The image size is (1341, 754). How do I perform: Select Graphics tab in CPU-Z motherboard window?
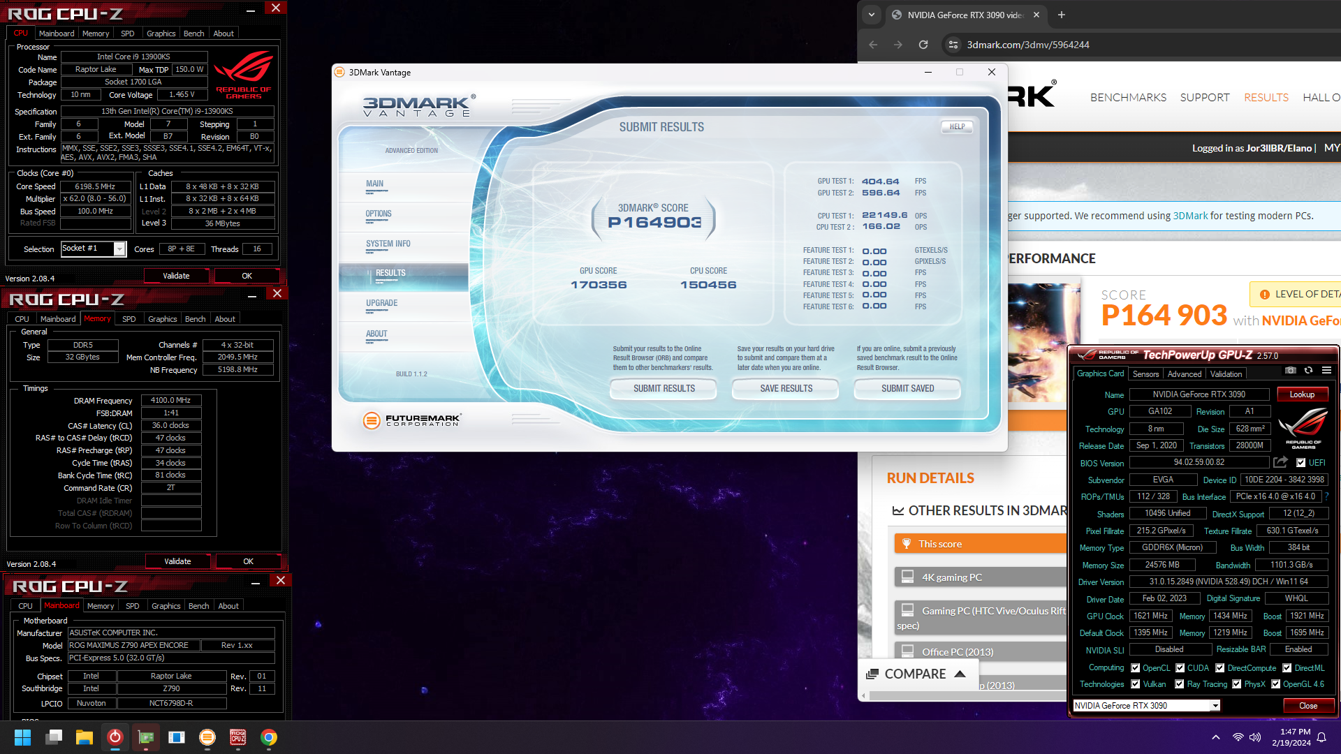point(166,606)
